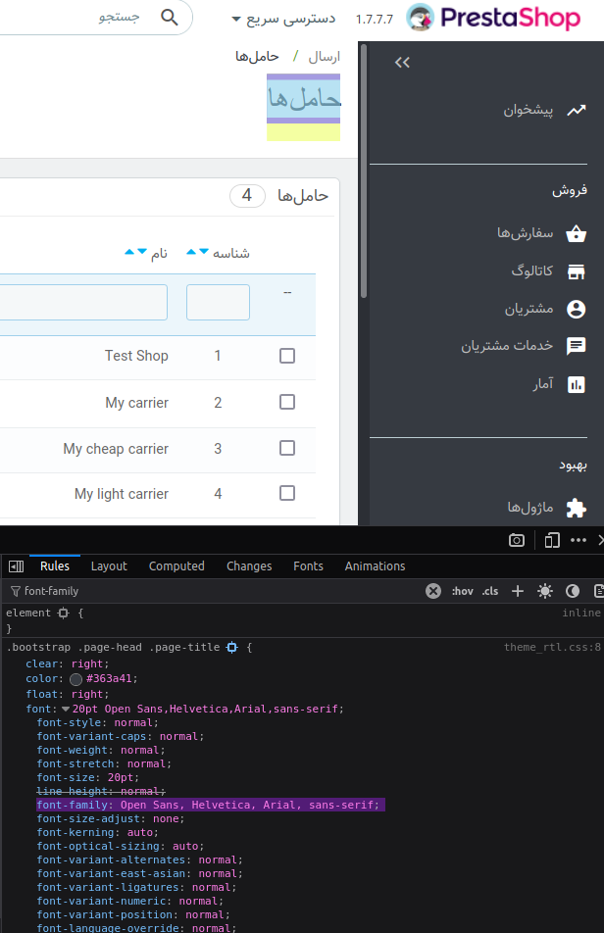Focus the ID filter input field
604x933 pixels.
point(218,302)
